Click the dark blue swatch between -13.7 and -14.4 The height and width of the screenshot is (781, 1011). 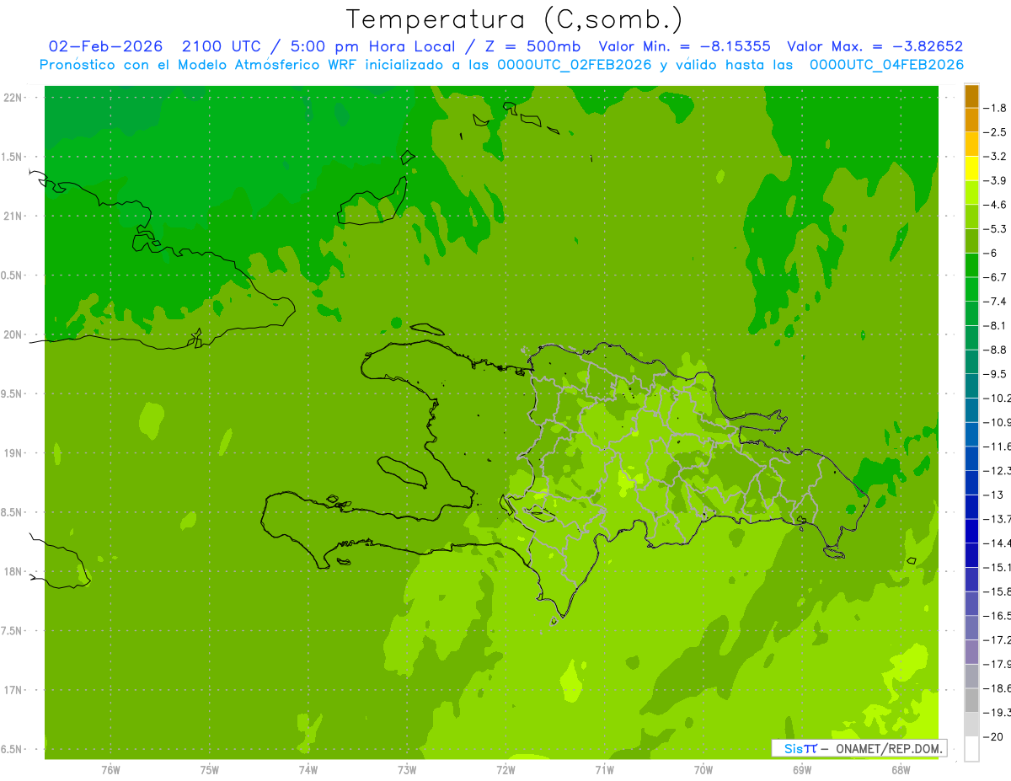971,531
